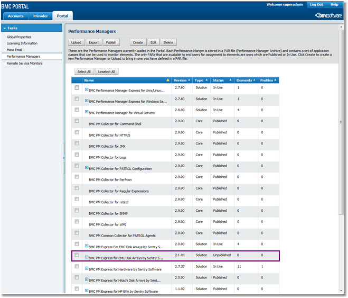Screen dimensions: 348x298
Task: Expand Express for Hitachi Disk Arrays row
Action: (x=87, y=279)
